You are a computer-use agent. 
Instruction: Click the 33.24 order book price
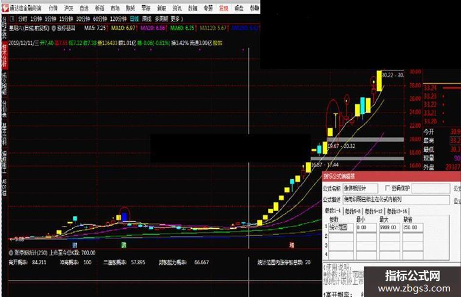tap(430, 88)
